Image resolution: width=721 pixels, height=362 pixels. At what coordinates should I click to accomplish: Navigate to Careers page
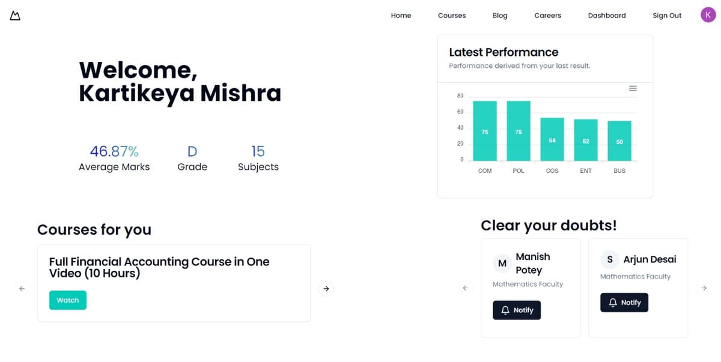coord(547,16)
